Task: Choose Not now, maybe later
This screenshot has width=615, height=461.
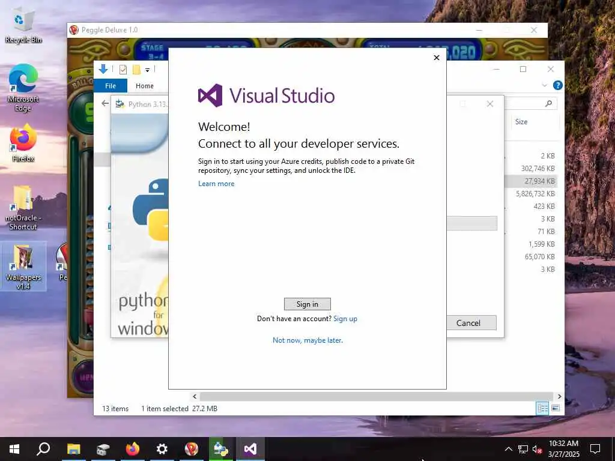Action: [307, 340]
